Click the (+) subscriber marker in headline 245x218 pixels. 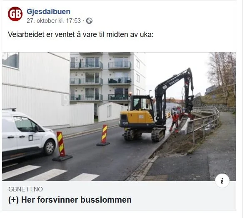(13, 200)
